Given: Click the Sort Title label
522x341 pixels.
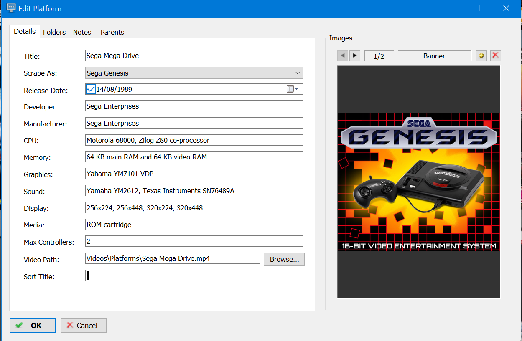Looking at the screenshot, I should click(39, 277).
